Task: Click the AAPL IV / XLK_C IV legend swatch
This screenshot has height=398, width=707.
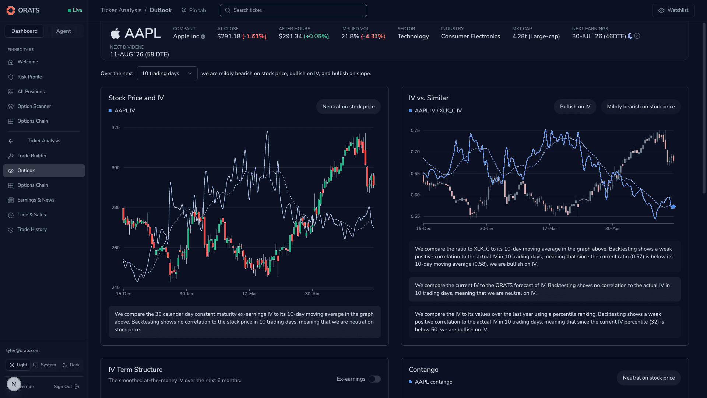Action: click(x=410, y=111)
